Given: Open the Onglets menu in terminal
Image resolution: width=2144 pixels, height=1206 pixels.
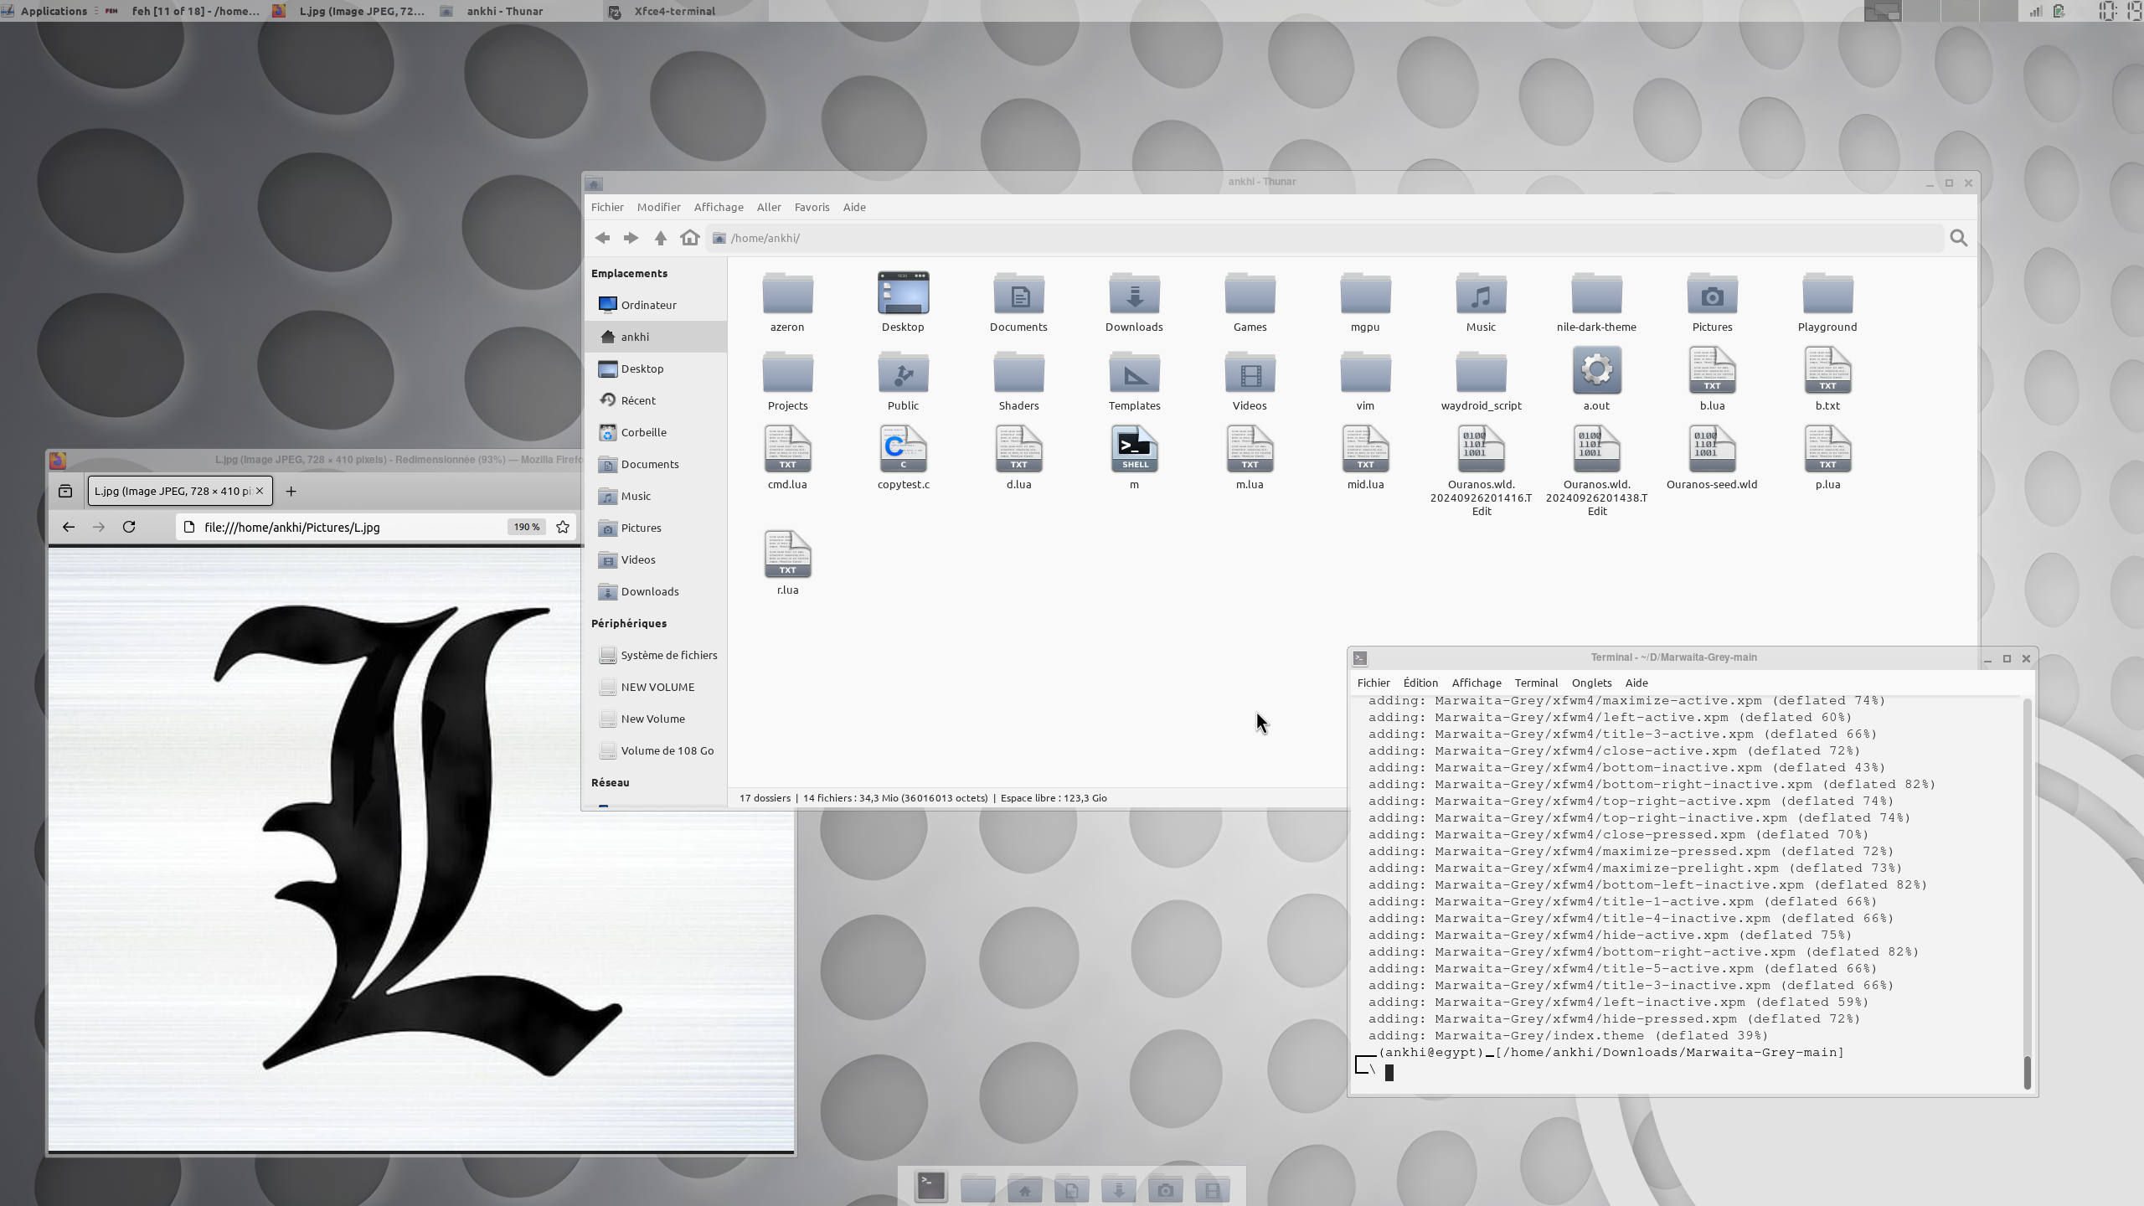Looking at the screenshot, I should [1590, 683].
